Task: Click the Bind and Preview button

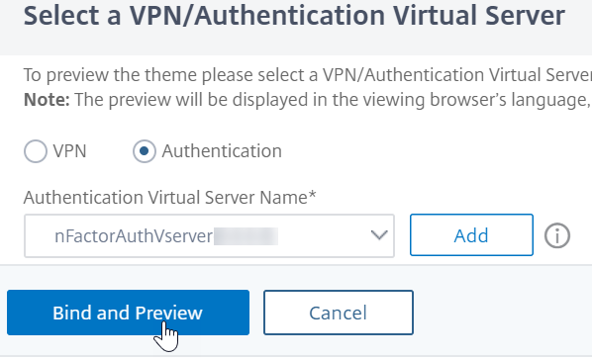Action: (x=128, y=313)
